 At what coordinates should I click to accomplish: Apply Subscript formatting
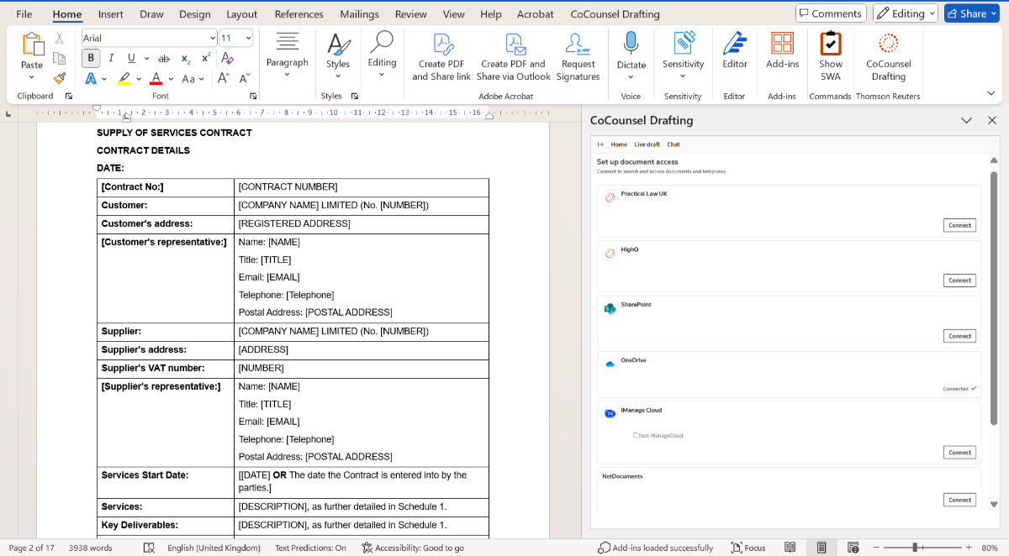[186, 58]
